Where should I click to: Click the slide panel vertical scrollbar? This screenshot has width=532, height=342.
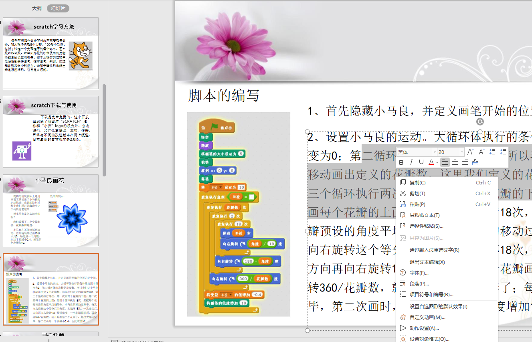[104, 130]
